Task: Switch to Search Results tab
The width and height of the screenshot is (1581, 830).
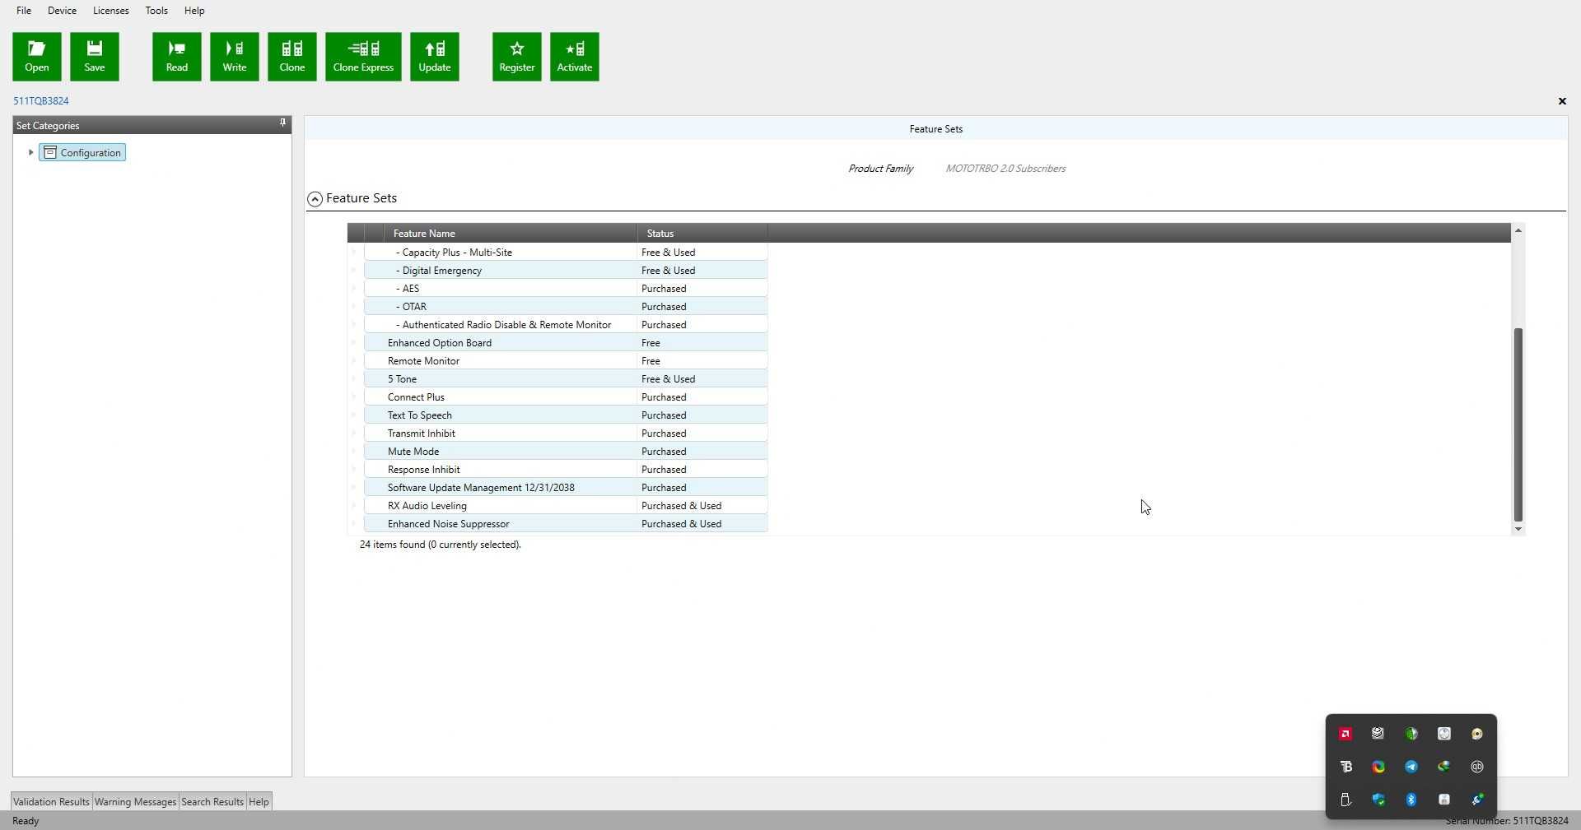Action: coord(212,802)
